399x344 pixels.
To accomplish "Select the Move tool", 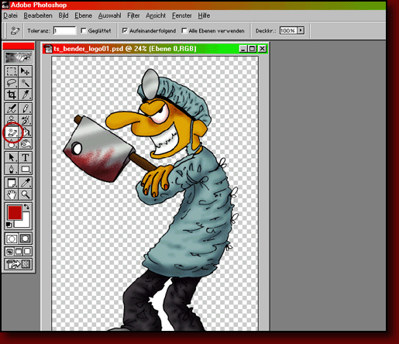I will coord(26,71).
